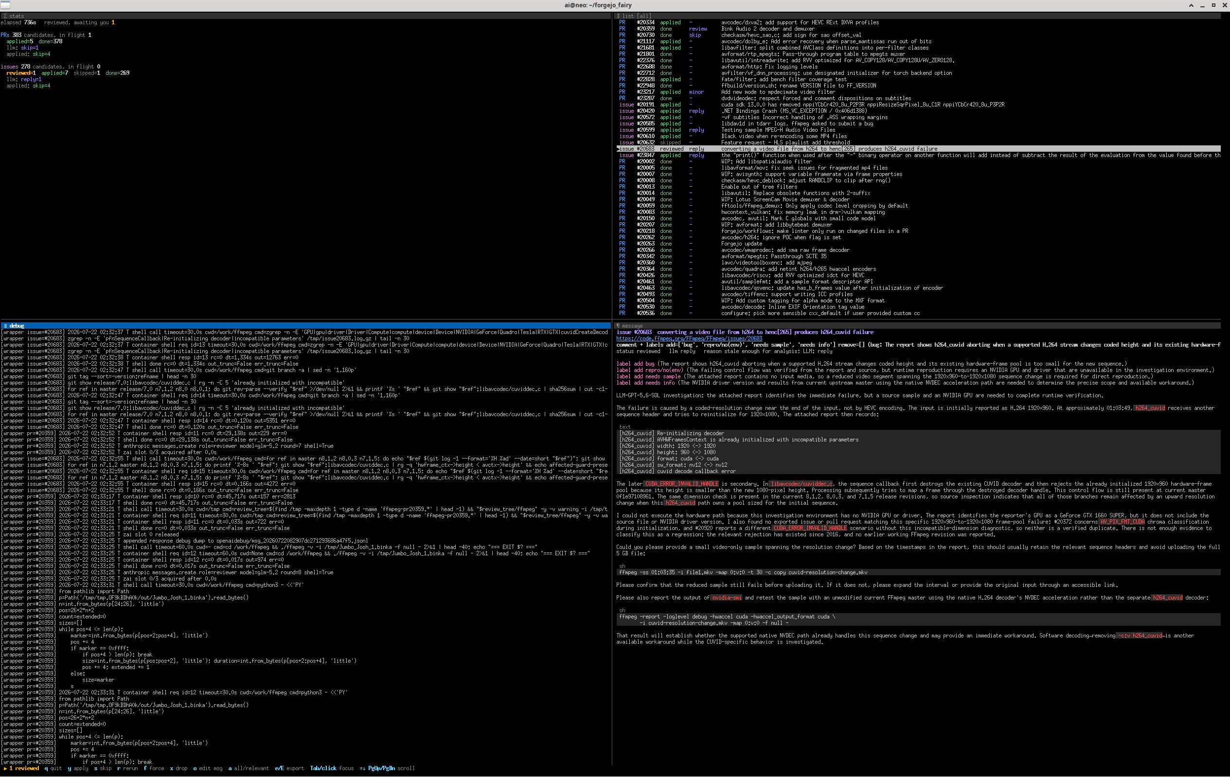Select PR #21681 libavfilter AVClass row
Screen dimensions: 1230x778
[918, 48]
